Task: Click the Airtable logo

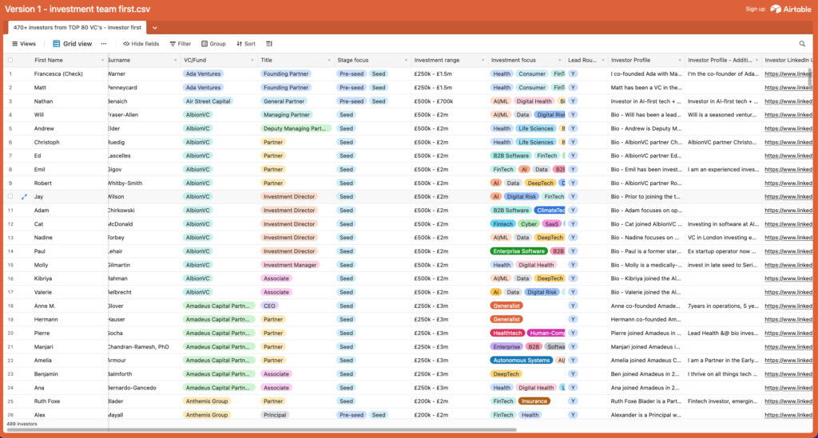Action: tap(792, 9)
